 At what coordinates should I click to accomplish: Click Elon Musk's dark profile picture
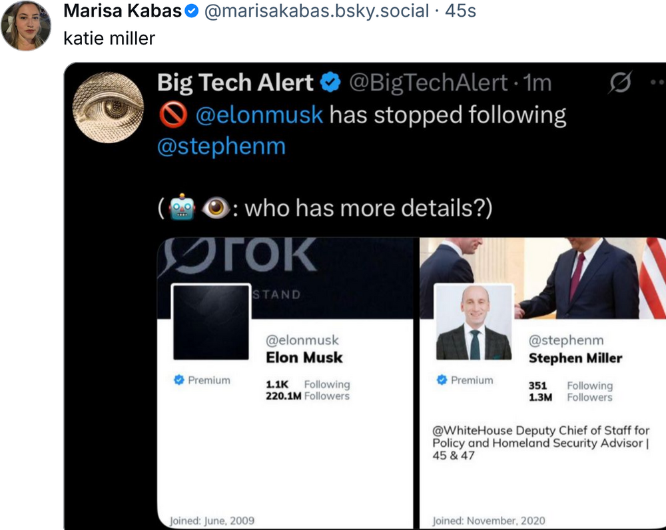[210, 322]
